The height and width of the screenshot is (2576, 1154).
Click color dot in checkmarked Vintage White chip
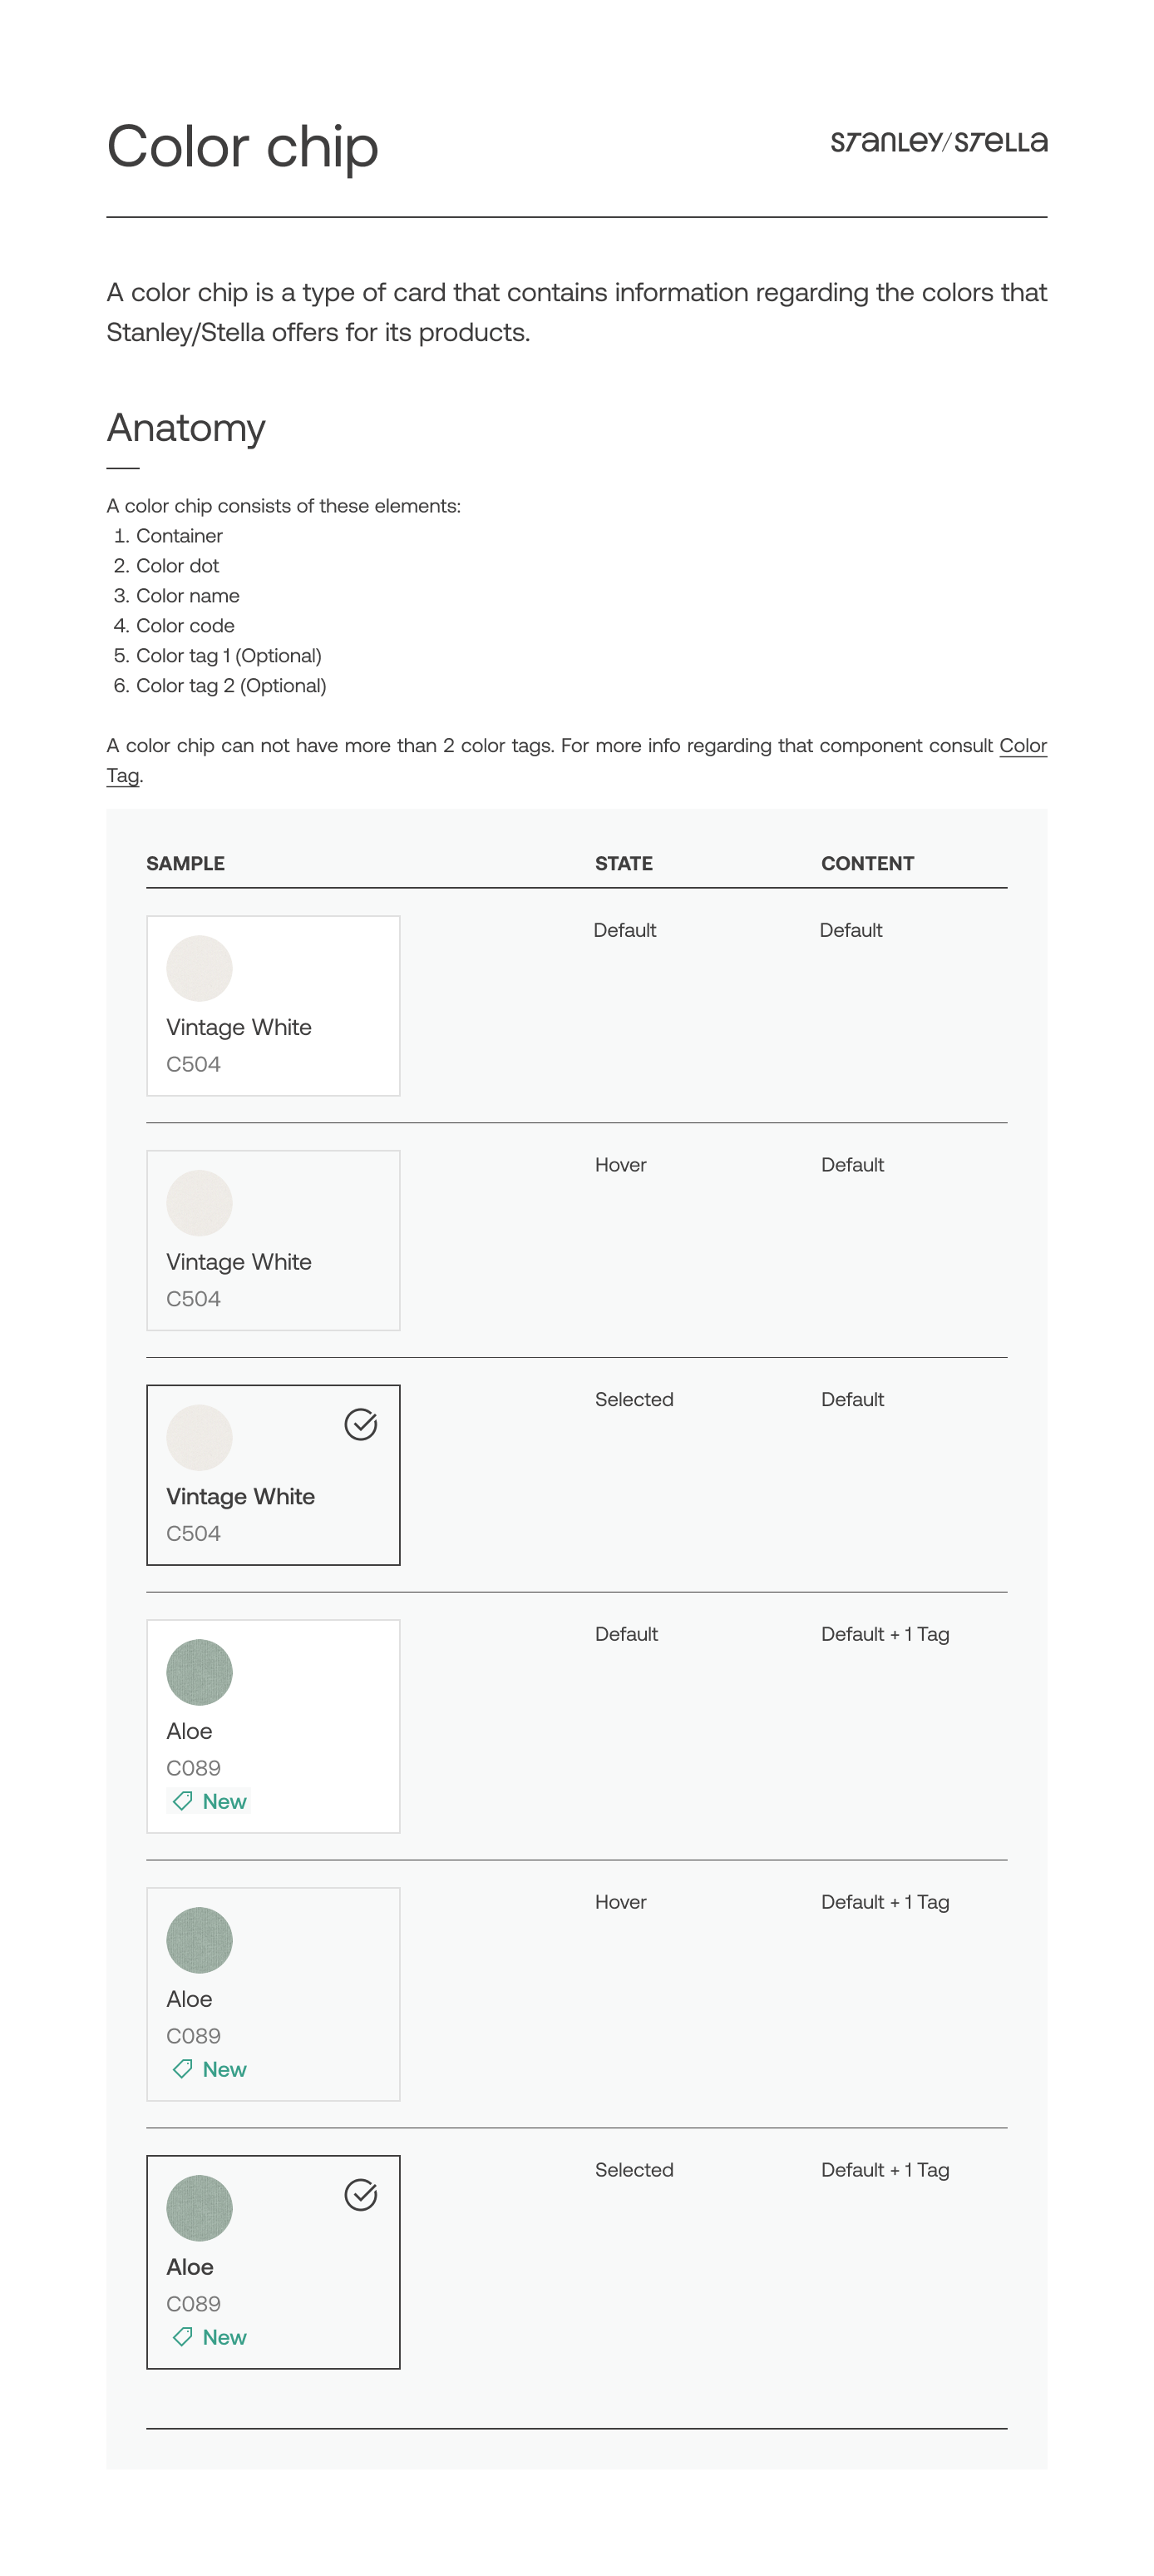pos(200,1438)
